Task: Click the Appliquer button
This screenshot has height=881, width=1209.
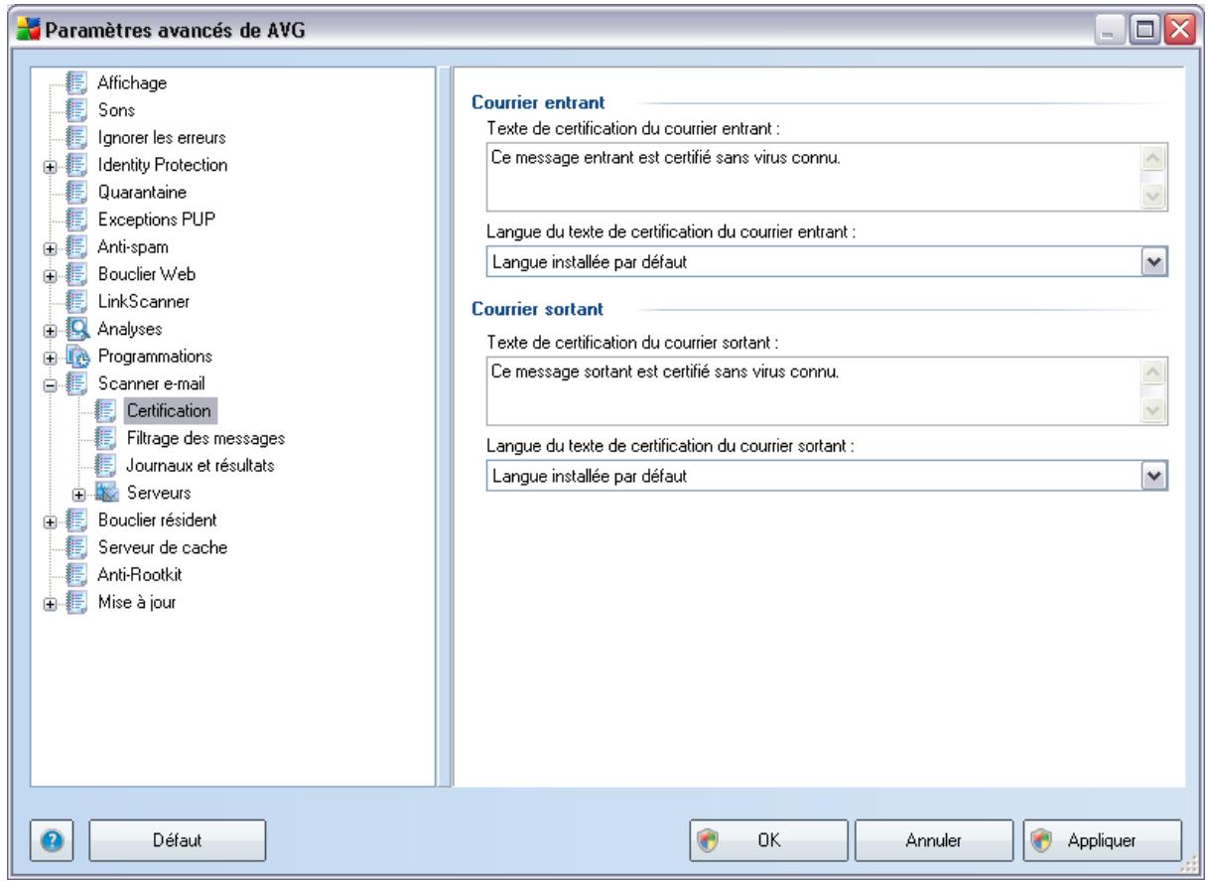Action: (1102, 840)
